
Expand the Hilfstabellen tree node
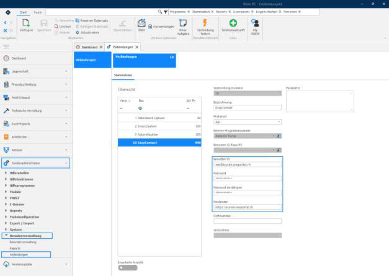click(6, 173)
